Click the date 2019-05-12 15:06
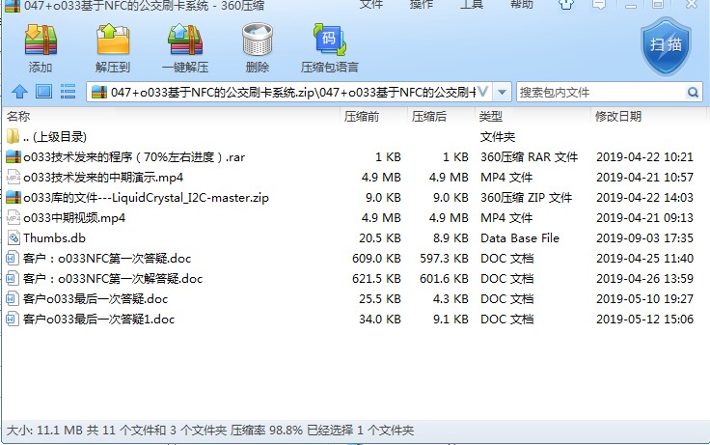The height and width of the screenshot is (445, 710). pyautogui.click(x=644, y=319)
